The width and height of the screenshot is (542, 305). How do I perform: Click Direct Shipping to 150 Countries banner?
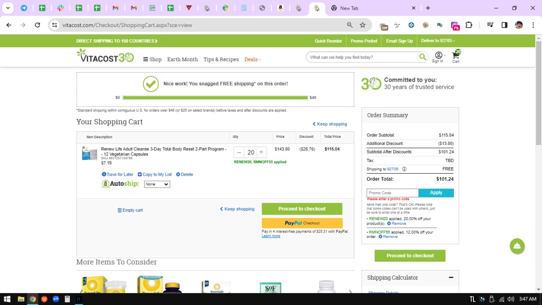click(x=117, y=41)
